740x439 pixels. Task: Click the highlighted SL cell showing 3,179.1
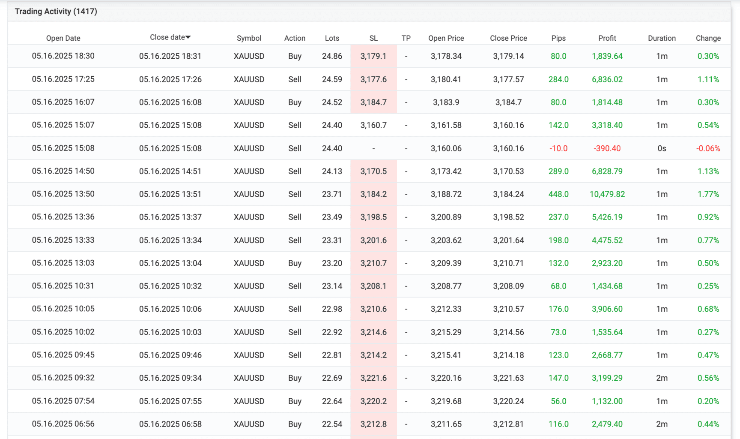pos(373,56)
